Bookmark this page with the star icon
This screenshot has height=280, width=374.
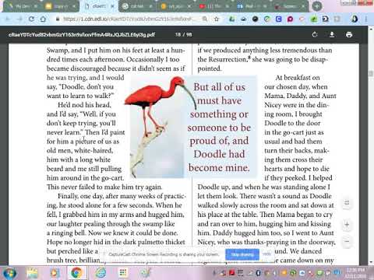pyautogui.click(x=217, y=19)
